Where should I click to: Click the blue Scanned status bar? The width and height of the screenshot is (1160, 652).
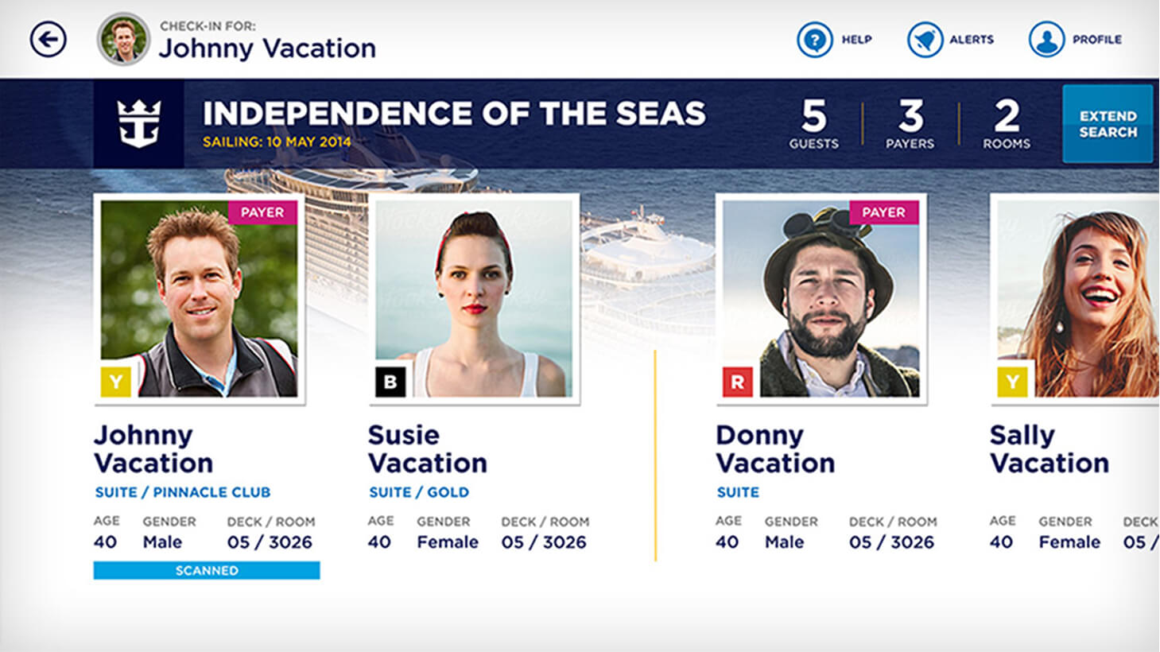(207, 570)
